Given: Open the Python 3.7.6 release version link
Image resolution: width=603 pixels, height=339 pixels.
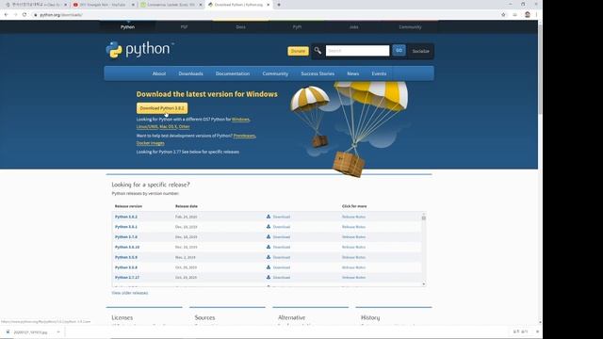Looking at the screenshot, I should tap(126, 236).
